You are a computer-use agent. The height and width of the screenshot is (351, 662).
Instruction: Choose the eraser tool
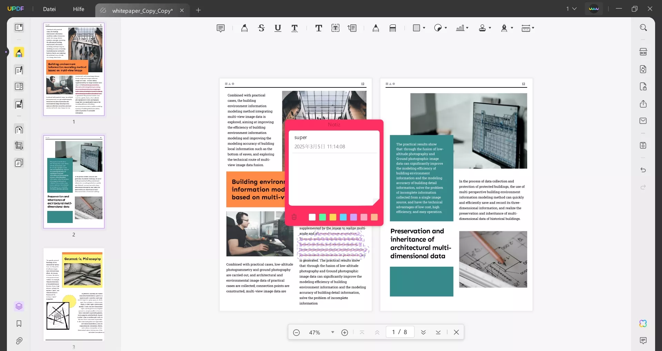tap(393, 28)
